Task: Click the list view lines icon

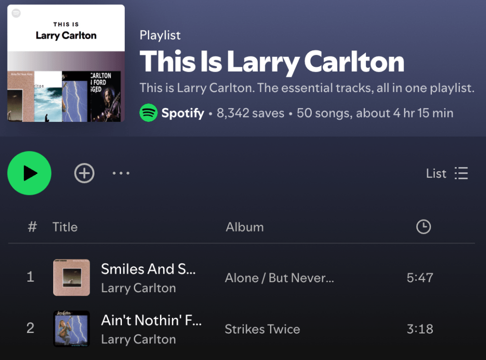Action: click(461, 173)
